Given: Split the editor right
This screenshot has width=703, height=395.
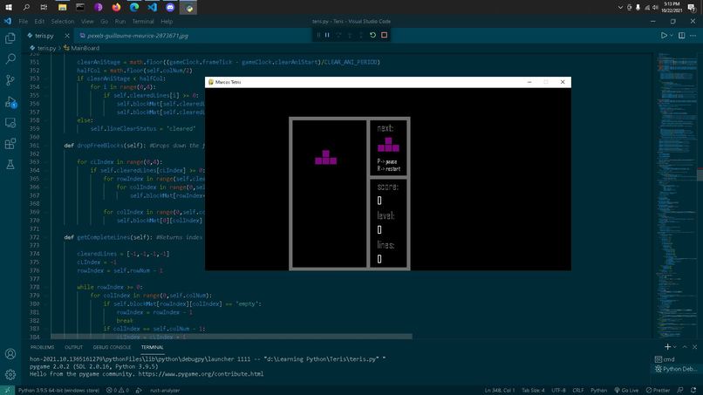Looking at the screenshot, I should (681, 36).
